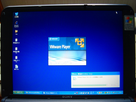
Task: Launch the Internet Explorer desktop icon
Action: pos(16,24)
